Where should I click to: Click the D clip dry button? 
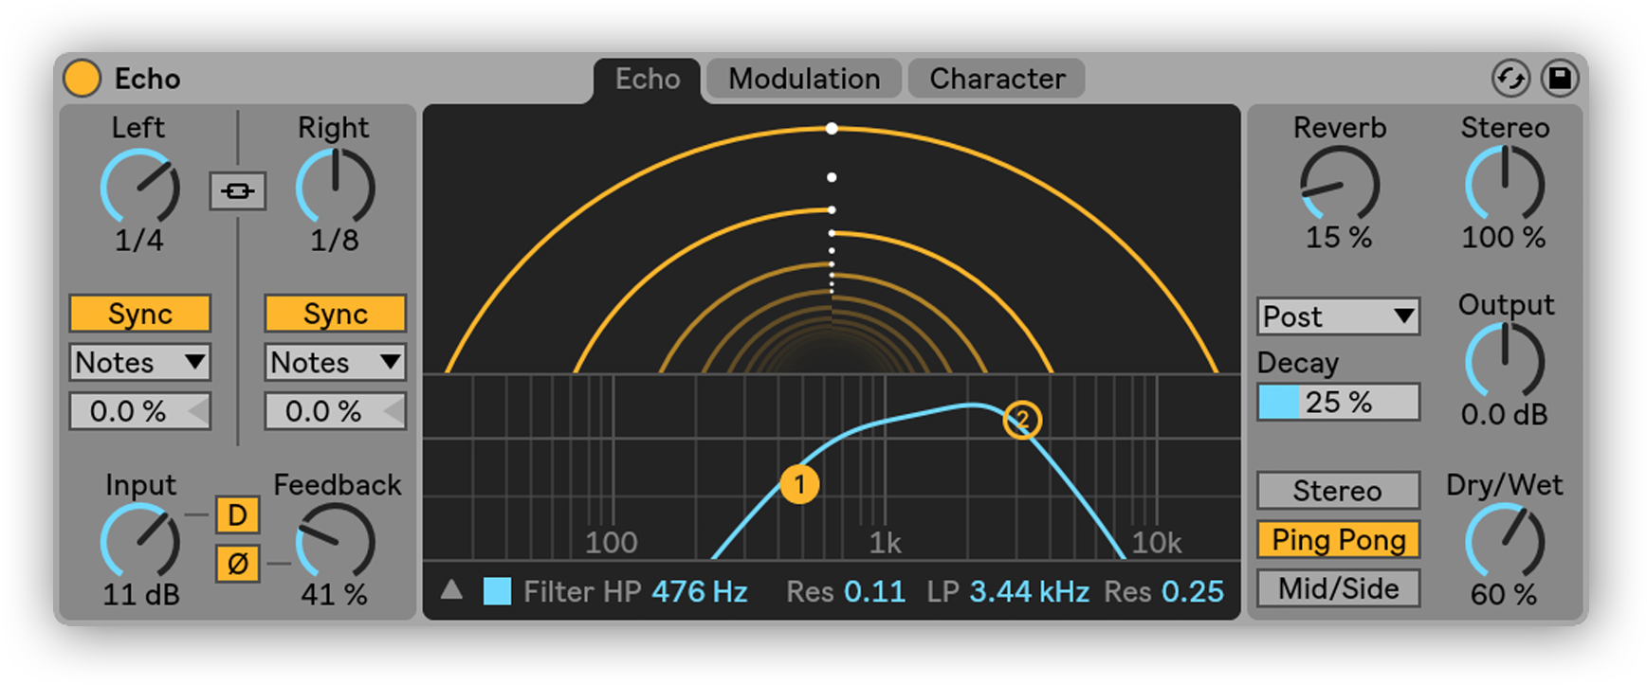pos(237,515)
